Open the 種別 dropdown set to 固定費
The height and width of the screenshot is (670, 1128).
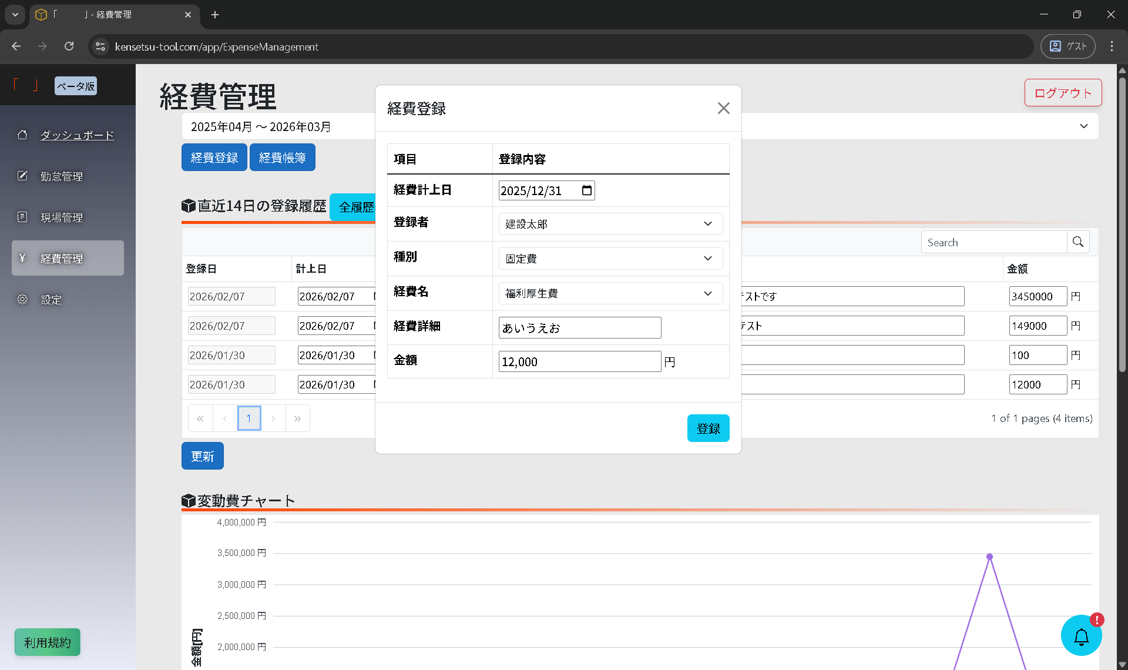click(x=707, y=259)
